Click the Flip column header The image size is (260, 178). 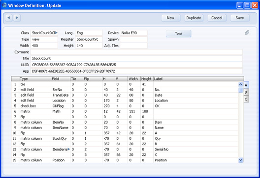(x=93, y=79)
